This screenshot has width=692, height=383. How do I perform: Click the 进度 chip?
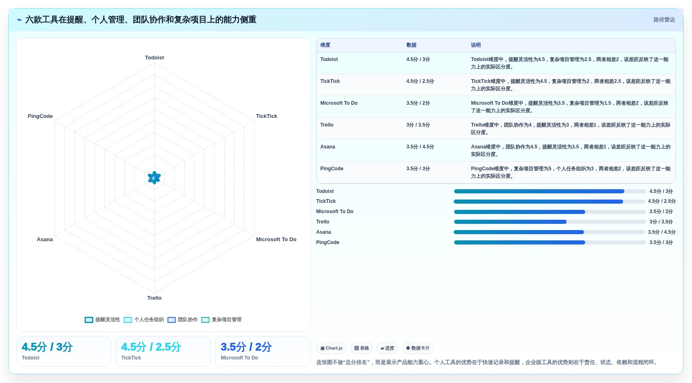tap(387, 348)
